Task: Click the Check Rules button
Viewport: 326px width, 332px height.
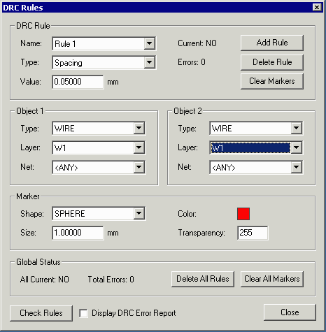Action: (x=41, y=313)
